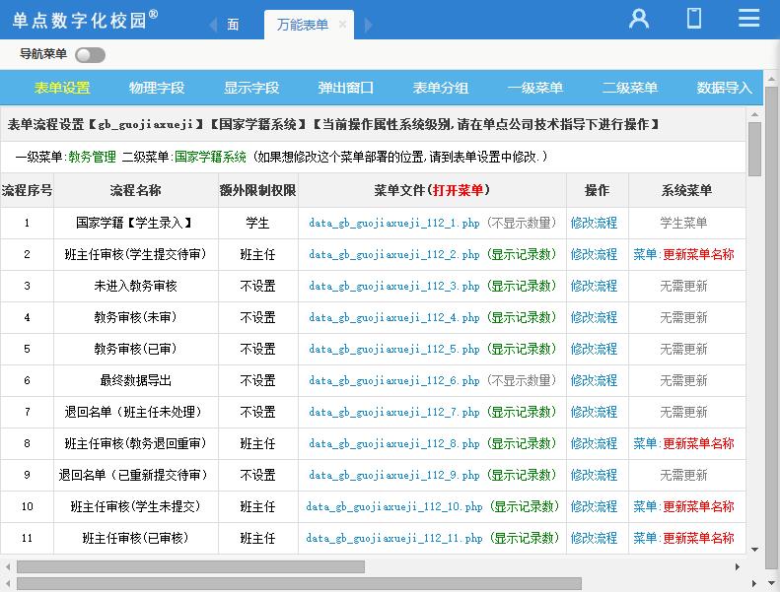This screenshot has width=780, height=592.
Task: Click the mobile phone icon
Action: click(694, 19)
